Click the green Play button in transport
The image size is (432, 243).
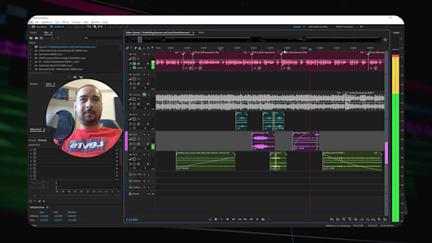(222, 220)
